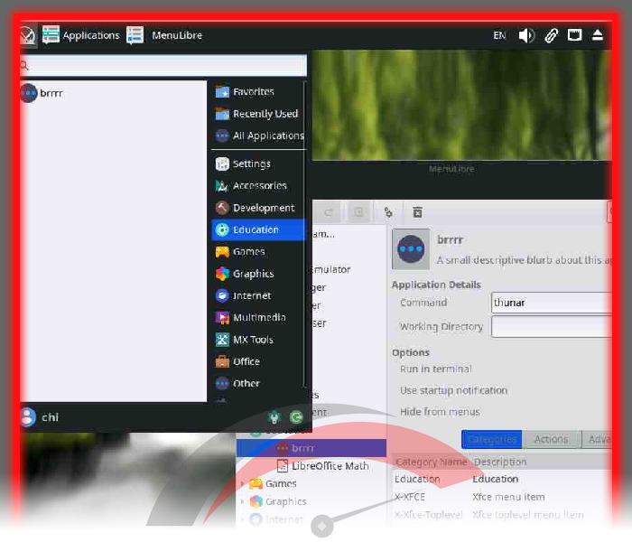Click the green logout icon in Whisker menu

(296, 417)
